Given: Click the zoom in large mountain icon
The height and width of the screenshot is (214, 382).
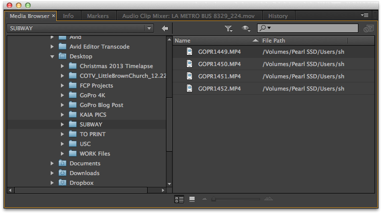Looking at the screenshot, I should [x=268, y=199].
